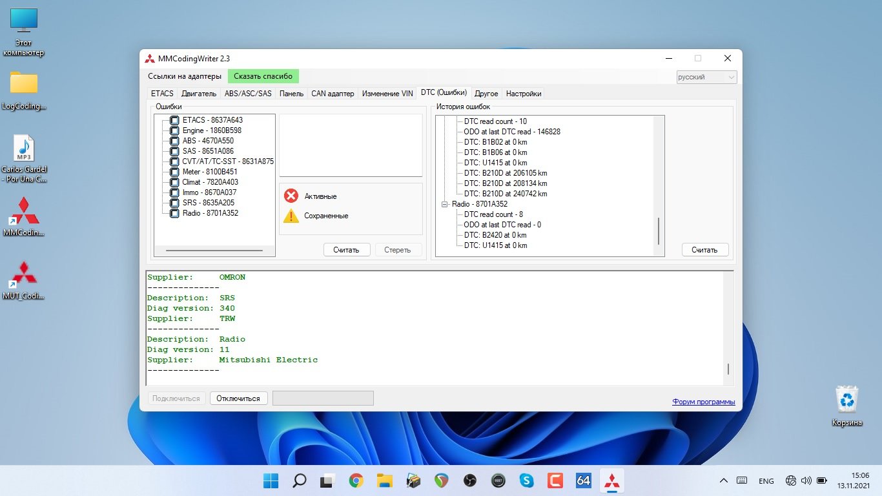882x496 pixels.
Task: Click the 64 app taskbar icon
Action: [584, 480]
